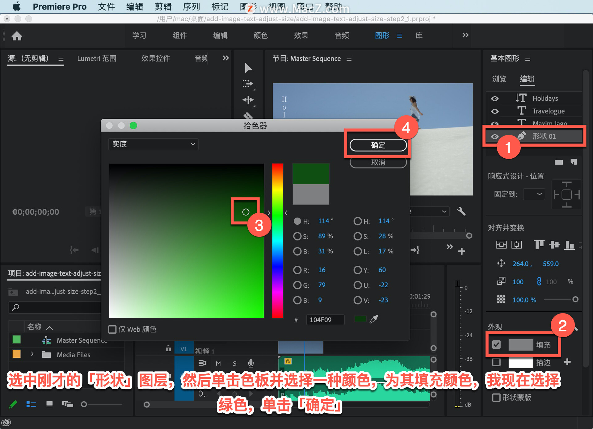Click 取消 to cancel color picker
Image resolution: width=593 pixels, height=429 pixels.
click(x=378, y=162)
